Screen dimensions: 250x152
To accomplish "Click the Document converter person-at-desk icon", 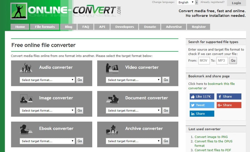I will point(112,99).
